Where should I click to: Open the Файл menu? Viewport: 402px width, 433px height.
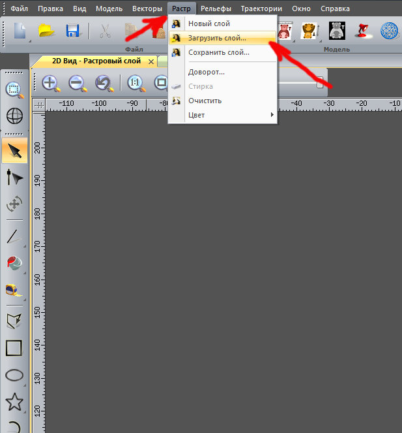[19, 8]
